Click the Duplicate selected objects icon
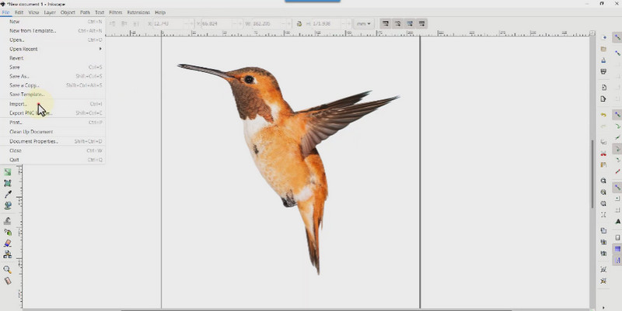Screen dimensions: 622x311 coord(603,230)
